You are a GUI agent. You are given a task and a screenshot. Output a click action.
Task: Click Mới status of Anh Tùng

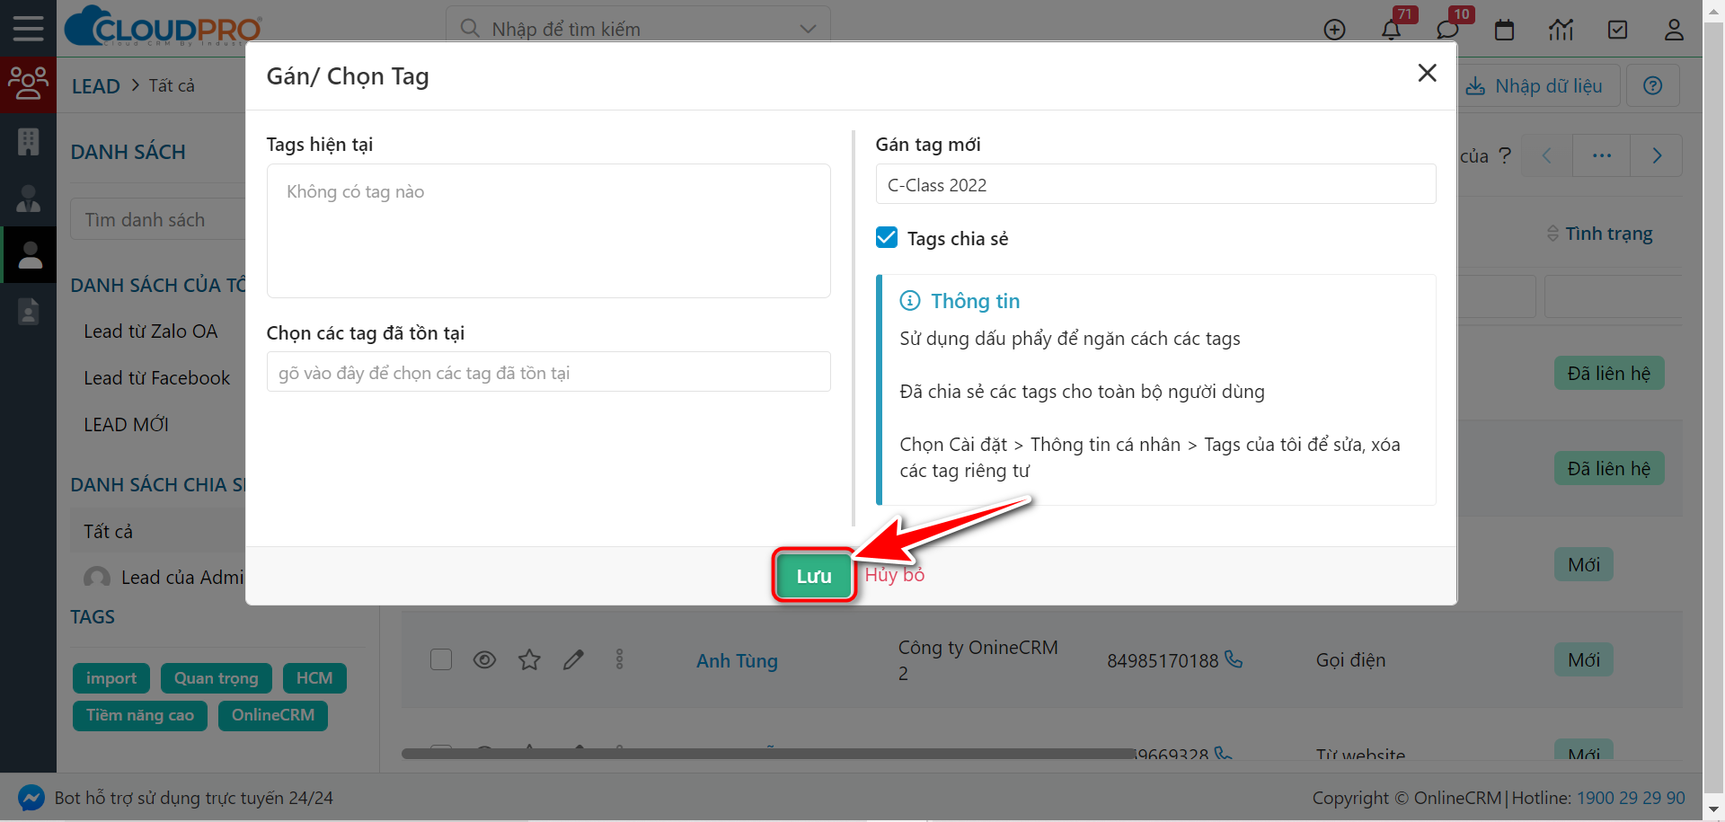[x=1584, y=660]
